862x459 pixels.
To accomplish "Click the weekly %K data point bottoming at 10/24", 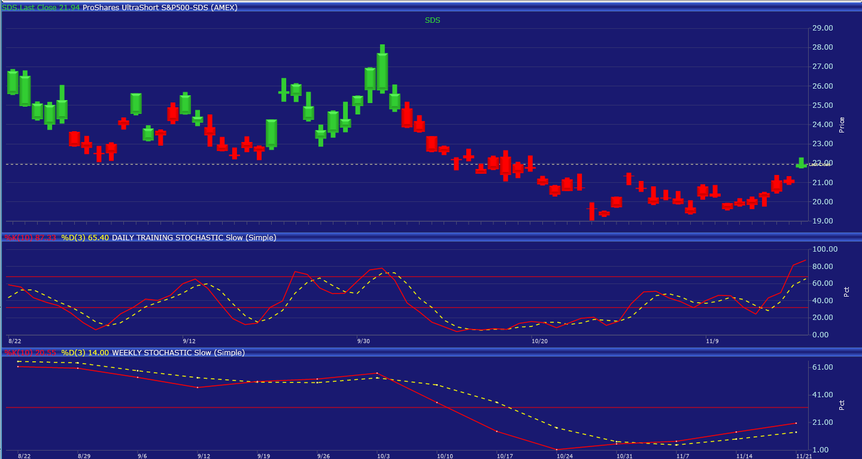I will [557, 449].
